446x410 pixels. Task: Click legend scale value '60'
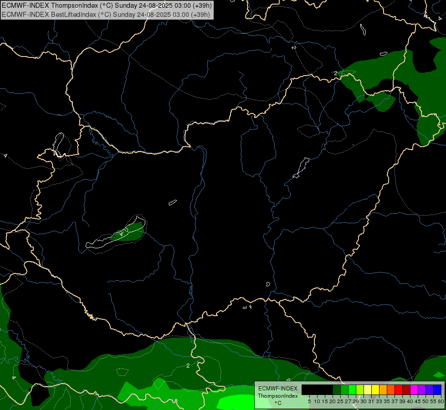(441, 401)
